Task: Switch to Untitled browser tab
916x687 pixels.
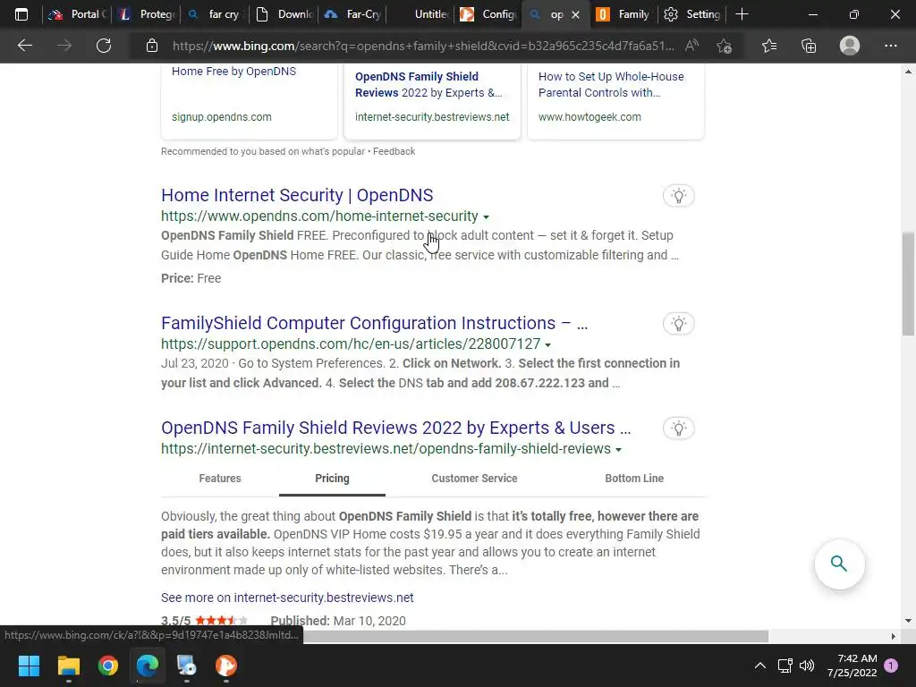Action: pos(422,14)
